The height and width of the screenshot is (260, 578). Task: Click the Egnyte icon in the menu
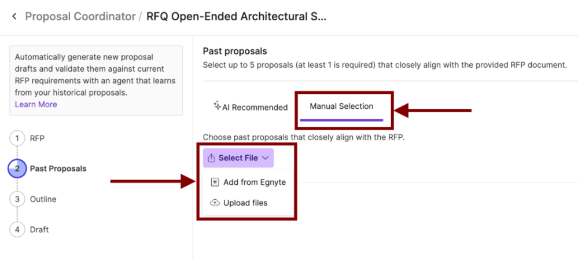coord(215,182)
